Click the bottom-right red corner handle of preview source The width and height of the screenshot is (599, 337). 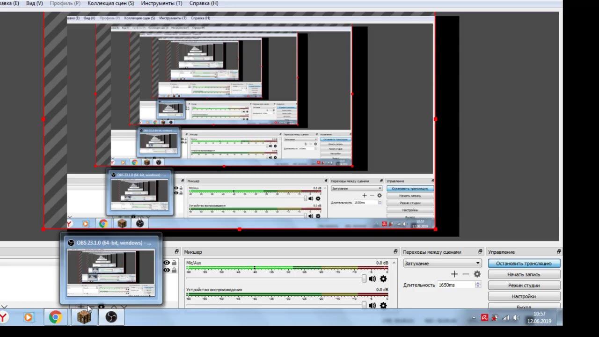coord(435,228)
